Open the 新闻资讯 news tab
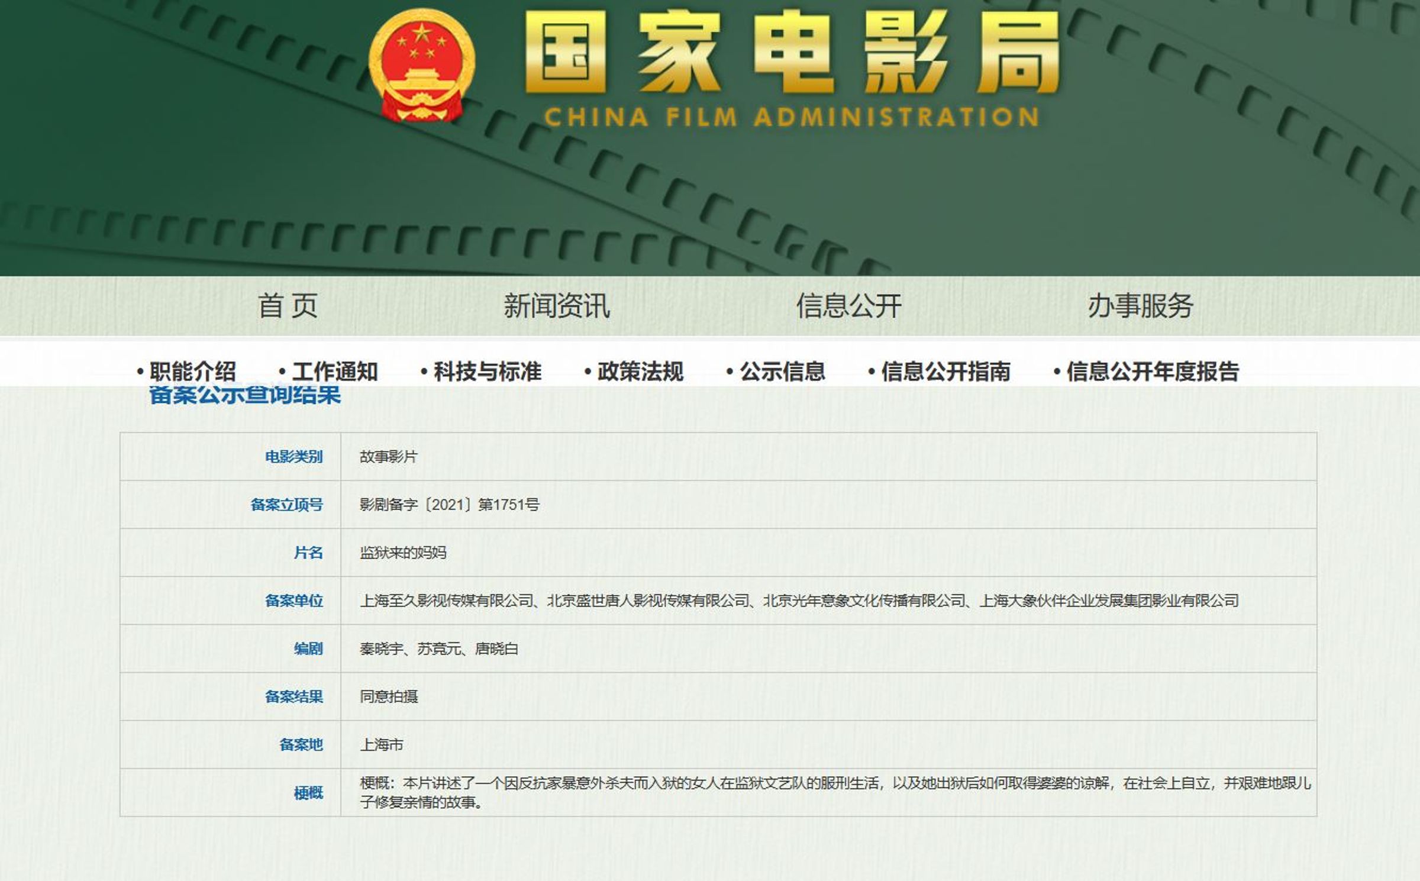Viewport: 1420px width, 881px height. click(556, 306)
